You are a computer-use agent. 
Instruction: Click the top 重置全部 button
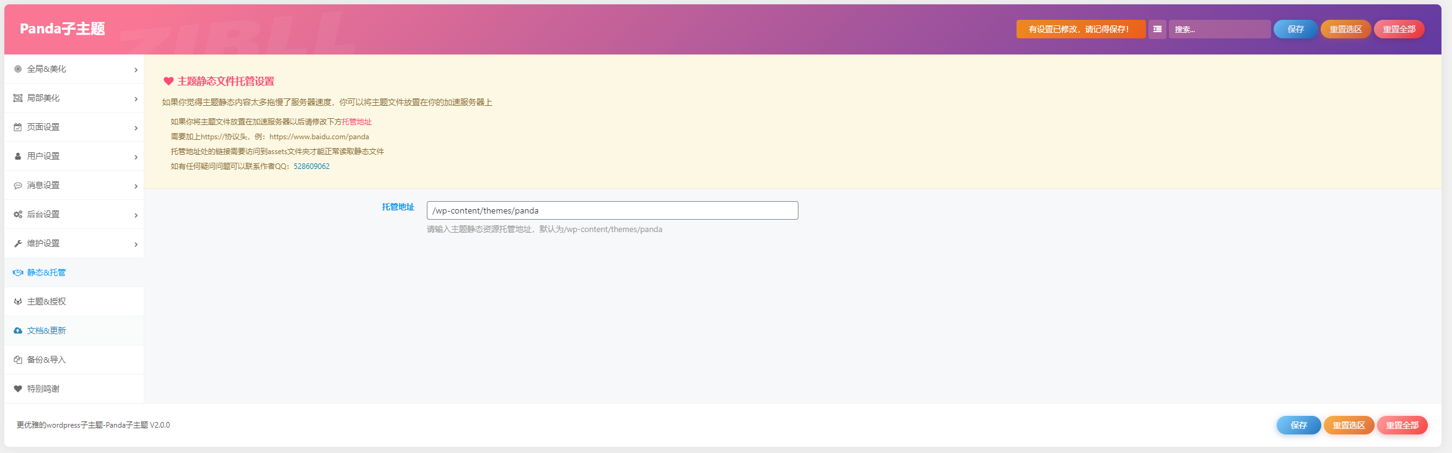(1399, 29)
